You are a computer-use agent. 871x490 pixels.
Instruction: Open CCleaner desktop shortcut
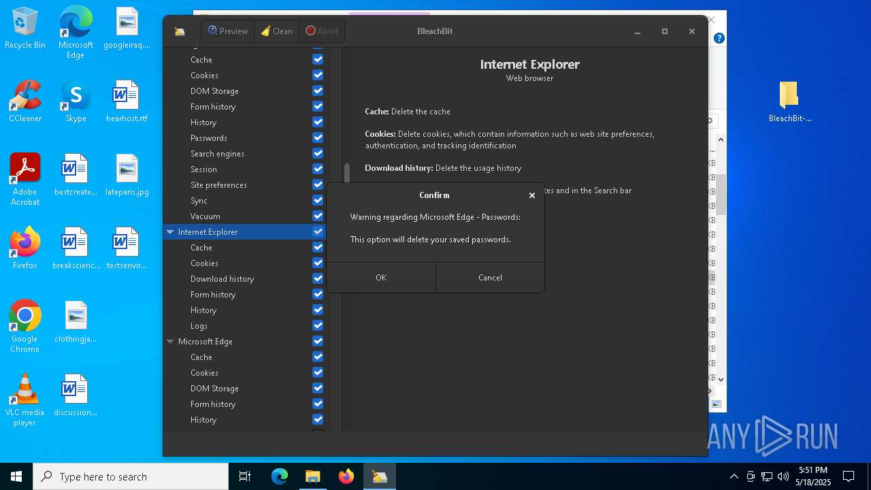25,101
